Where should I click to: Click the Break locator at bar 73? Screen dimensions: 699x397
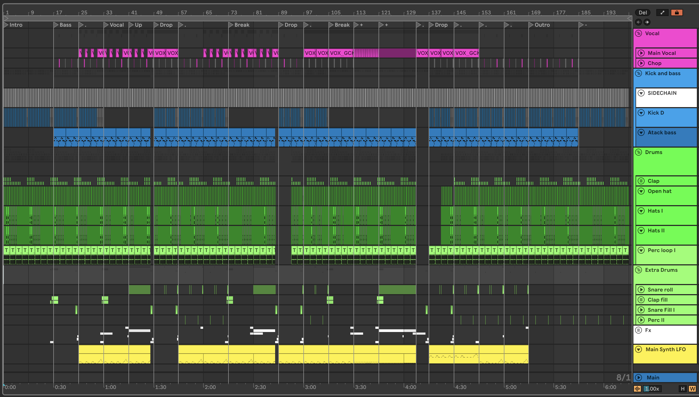coord(230,25)
